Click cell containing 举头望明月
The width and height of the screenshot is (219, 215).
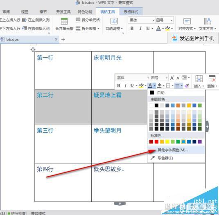[x=120, y=143]
